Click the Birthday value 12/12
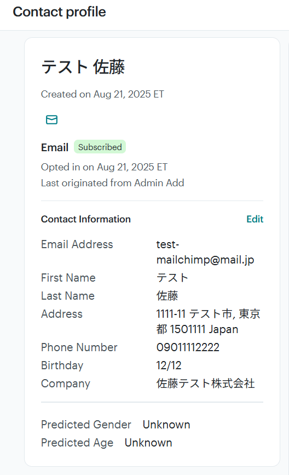 [169, 365]
